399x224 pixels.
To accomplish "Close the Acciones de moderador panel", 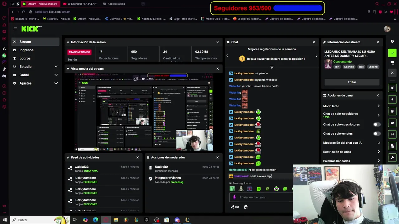I will point(218,157).
